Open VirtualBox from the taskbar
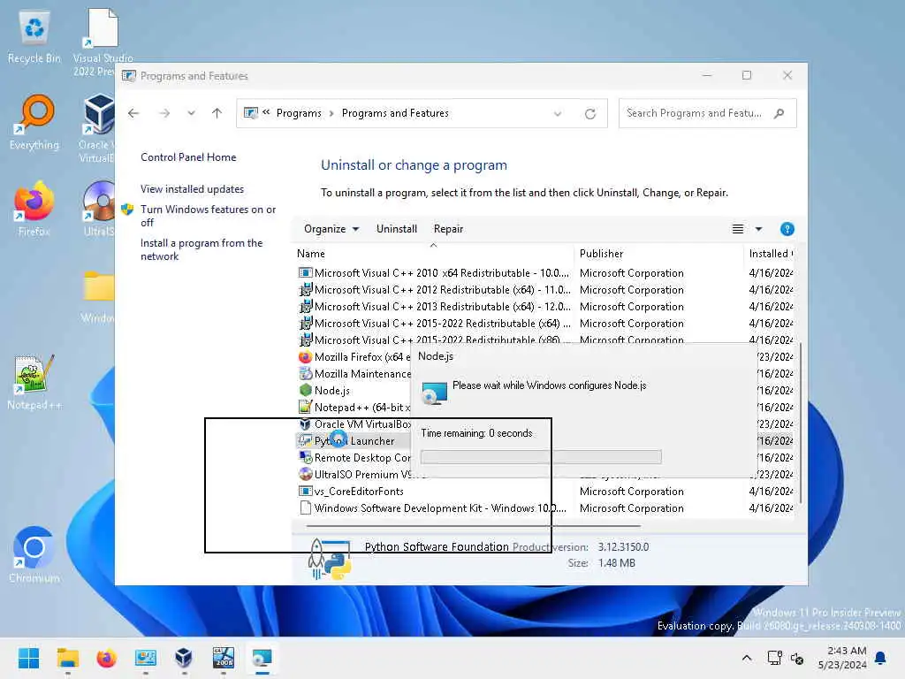This screenshot has width=905, height=679. (x=184, y=658)
